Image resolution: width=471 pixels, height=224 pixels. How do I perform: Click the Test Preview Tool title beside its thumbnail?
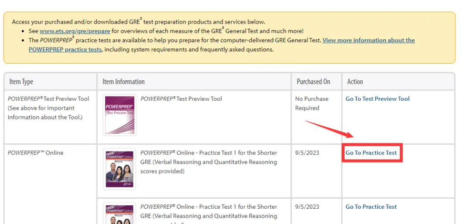pyautogui.click(x=181, y=99)
